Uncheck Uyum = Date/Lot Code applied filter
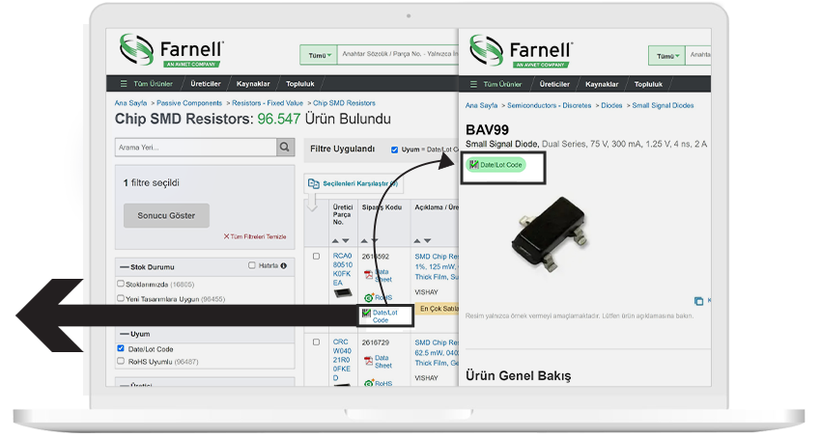The width and height of the screenshot is (821, 438). [394, 150]
